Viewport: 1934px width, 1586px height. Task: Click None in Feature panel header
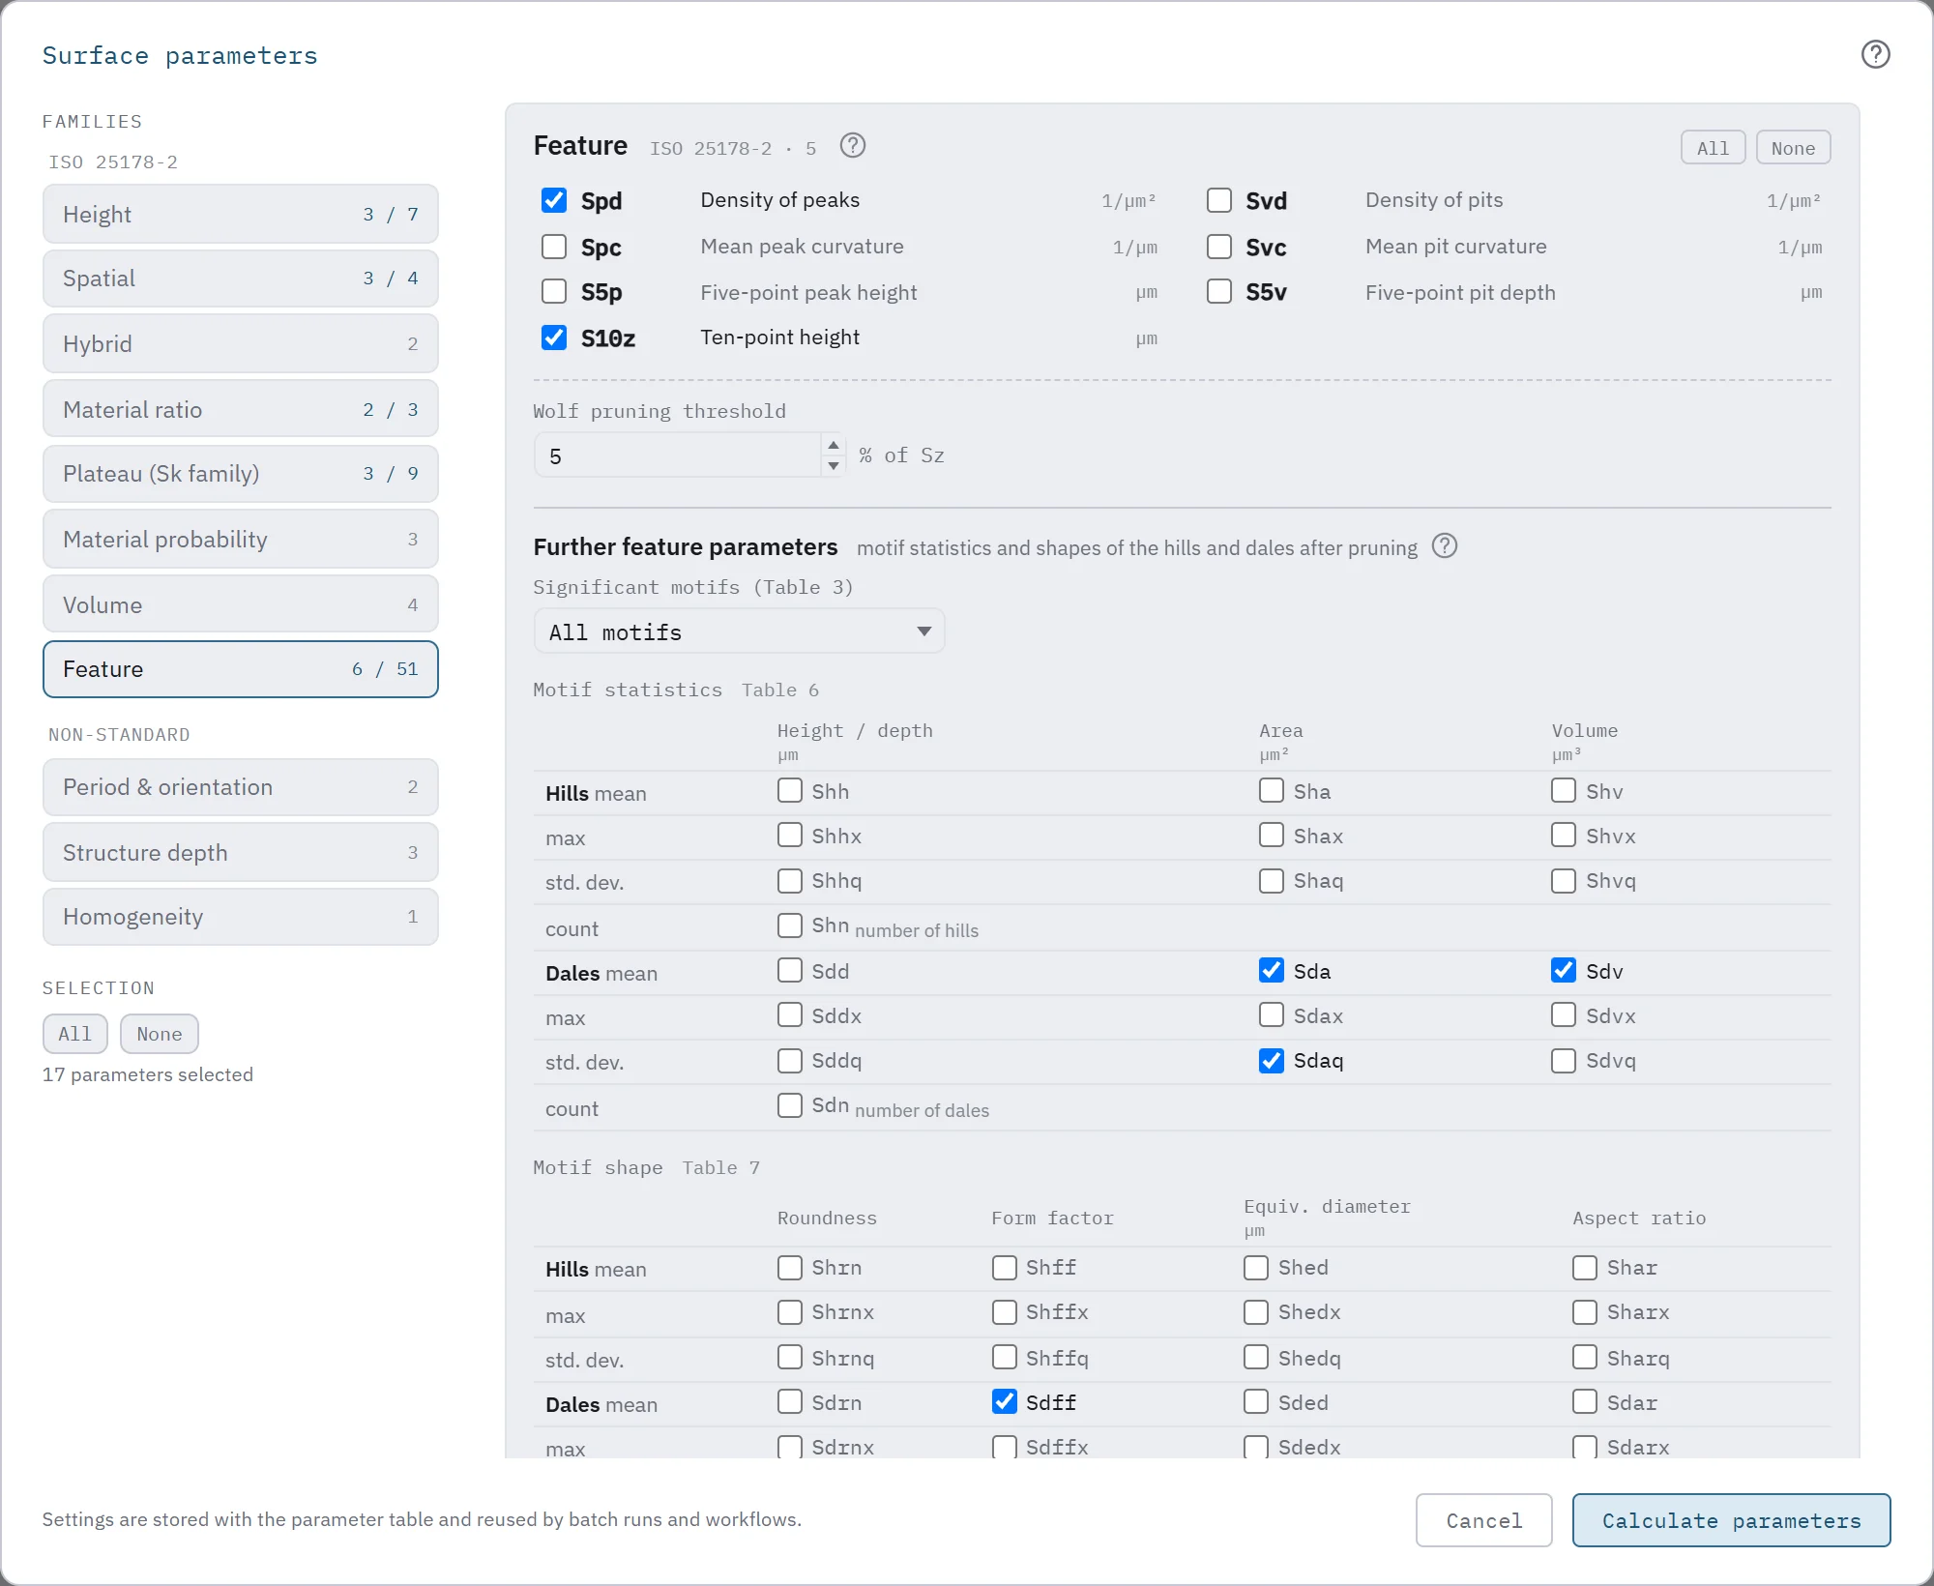1793,148
